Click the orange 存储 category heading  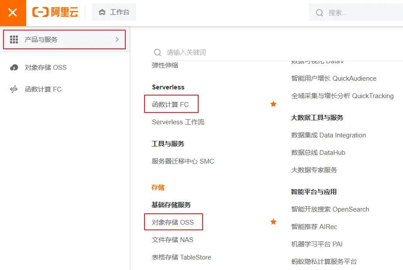pos(158,188)
